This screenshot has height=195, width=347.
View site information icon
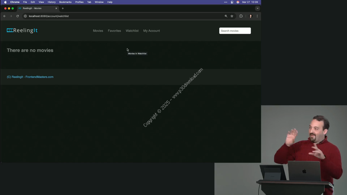(x=25, y=16)
